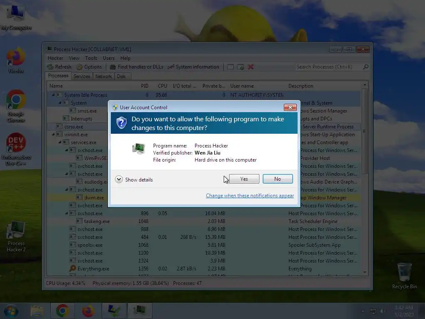The width and height of the screenshot is (425, 319).
Task: Open the Hacker menu in Process Hacker
Action: pos(55,58)
